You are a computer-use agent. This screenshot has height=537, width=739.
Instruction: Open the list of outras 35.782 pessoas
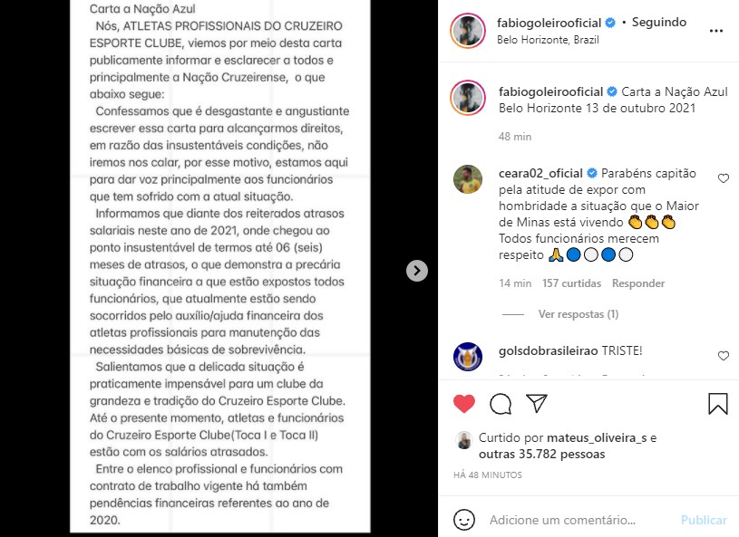coord(541,455)
